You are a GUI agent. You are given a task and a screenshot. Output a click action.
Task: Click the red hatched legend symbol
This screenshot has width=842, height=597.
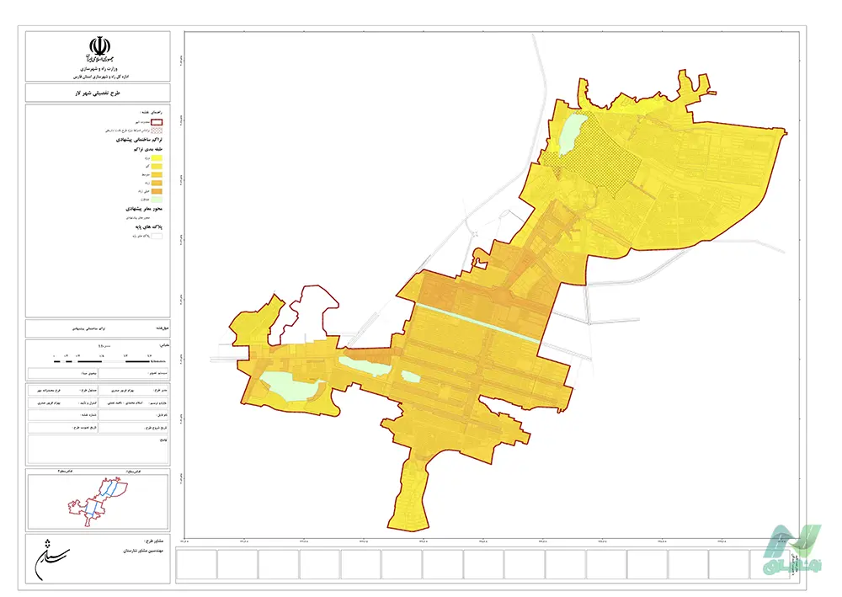(156, 131)
